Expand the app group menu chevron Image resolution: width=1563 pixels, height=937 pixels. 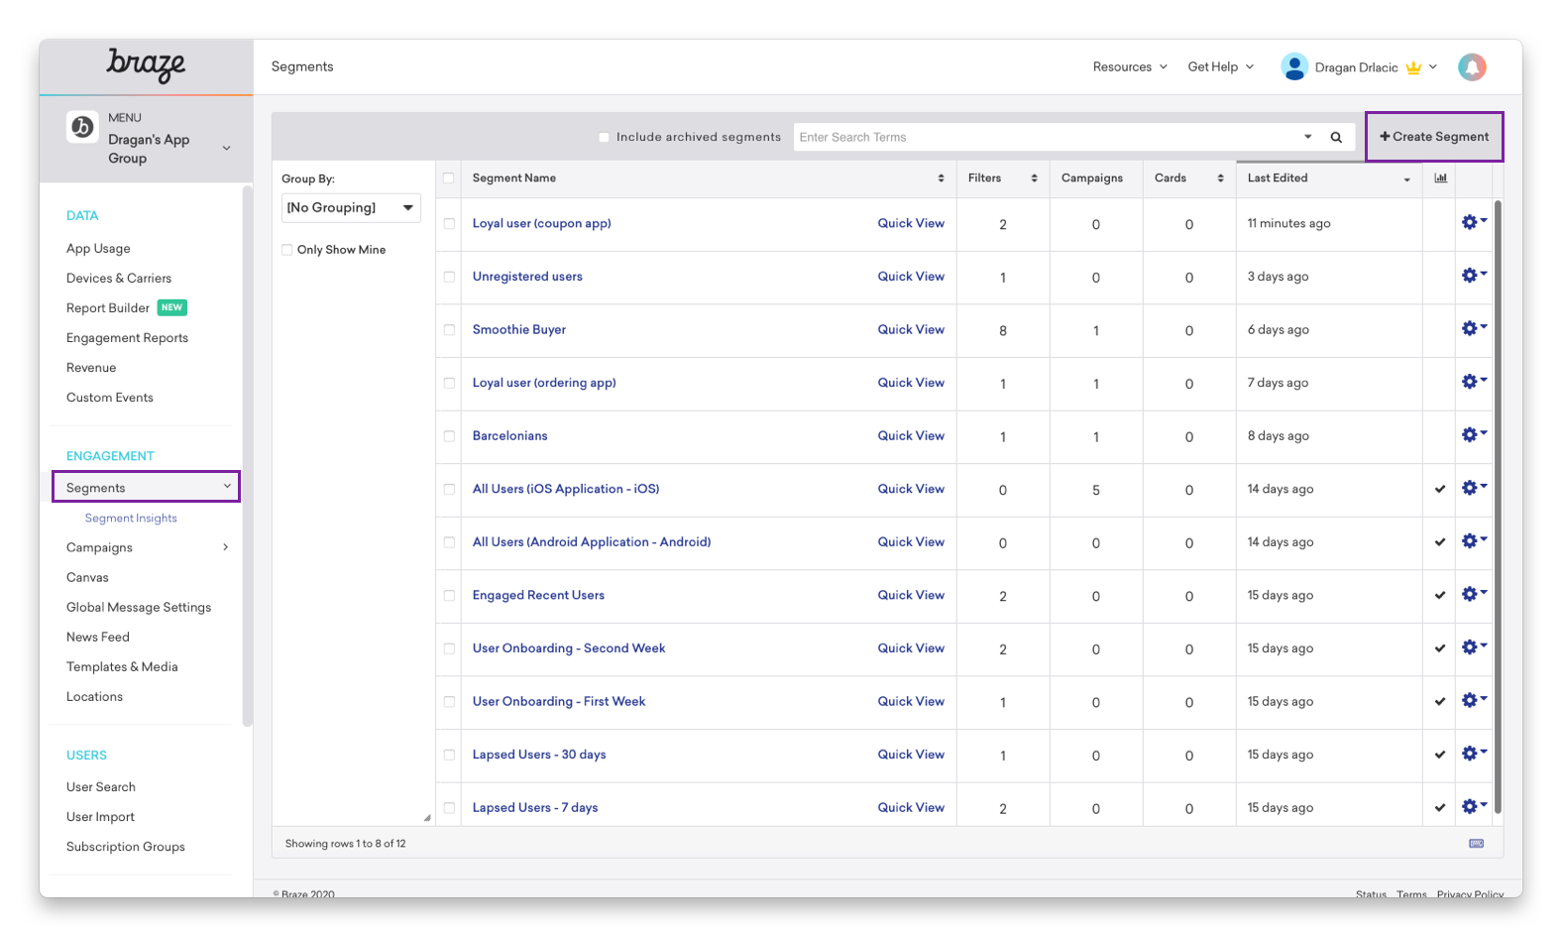pyautogui.click(x=226, y=148)
